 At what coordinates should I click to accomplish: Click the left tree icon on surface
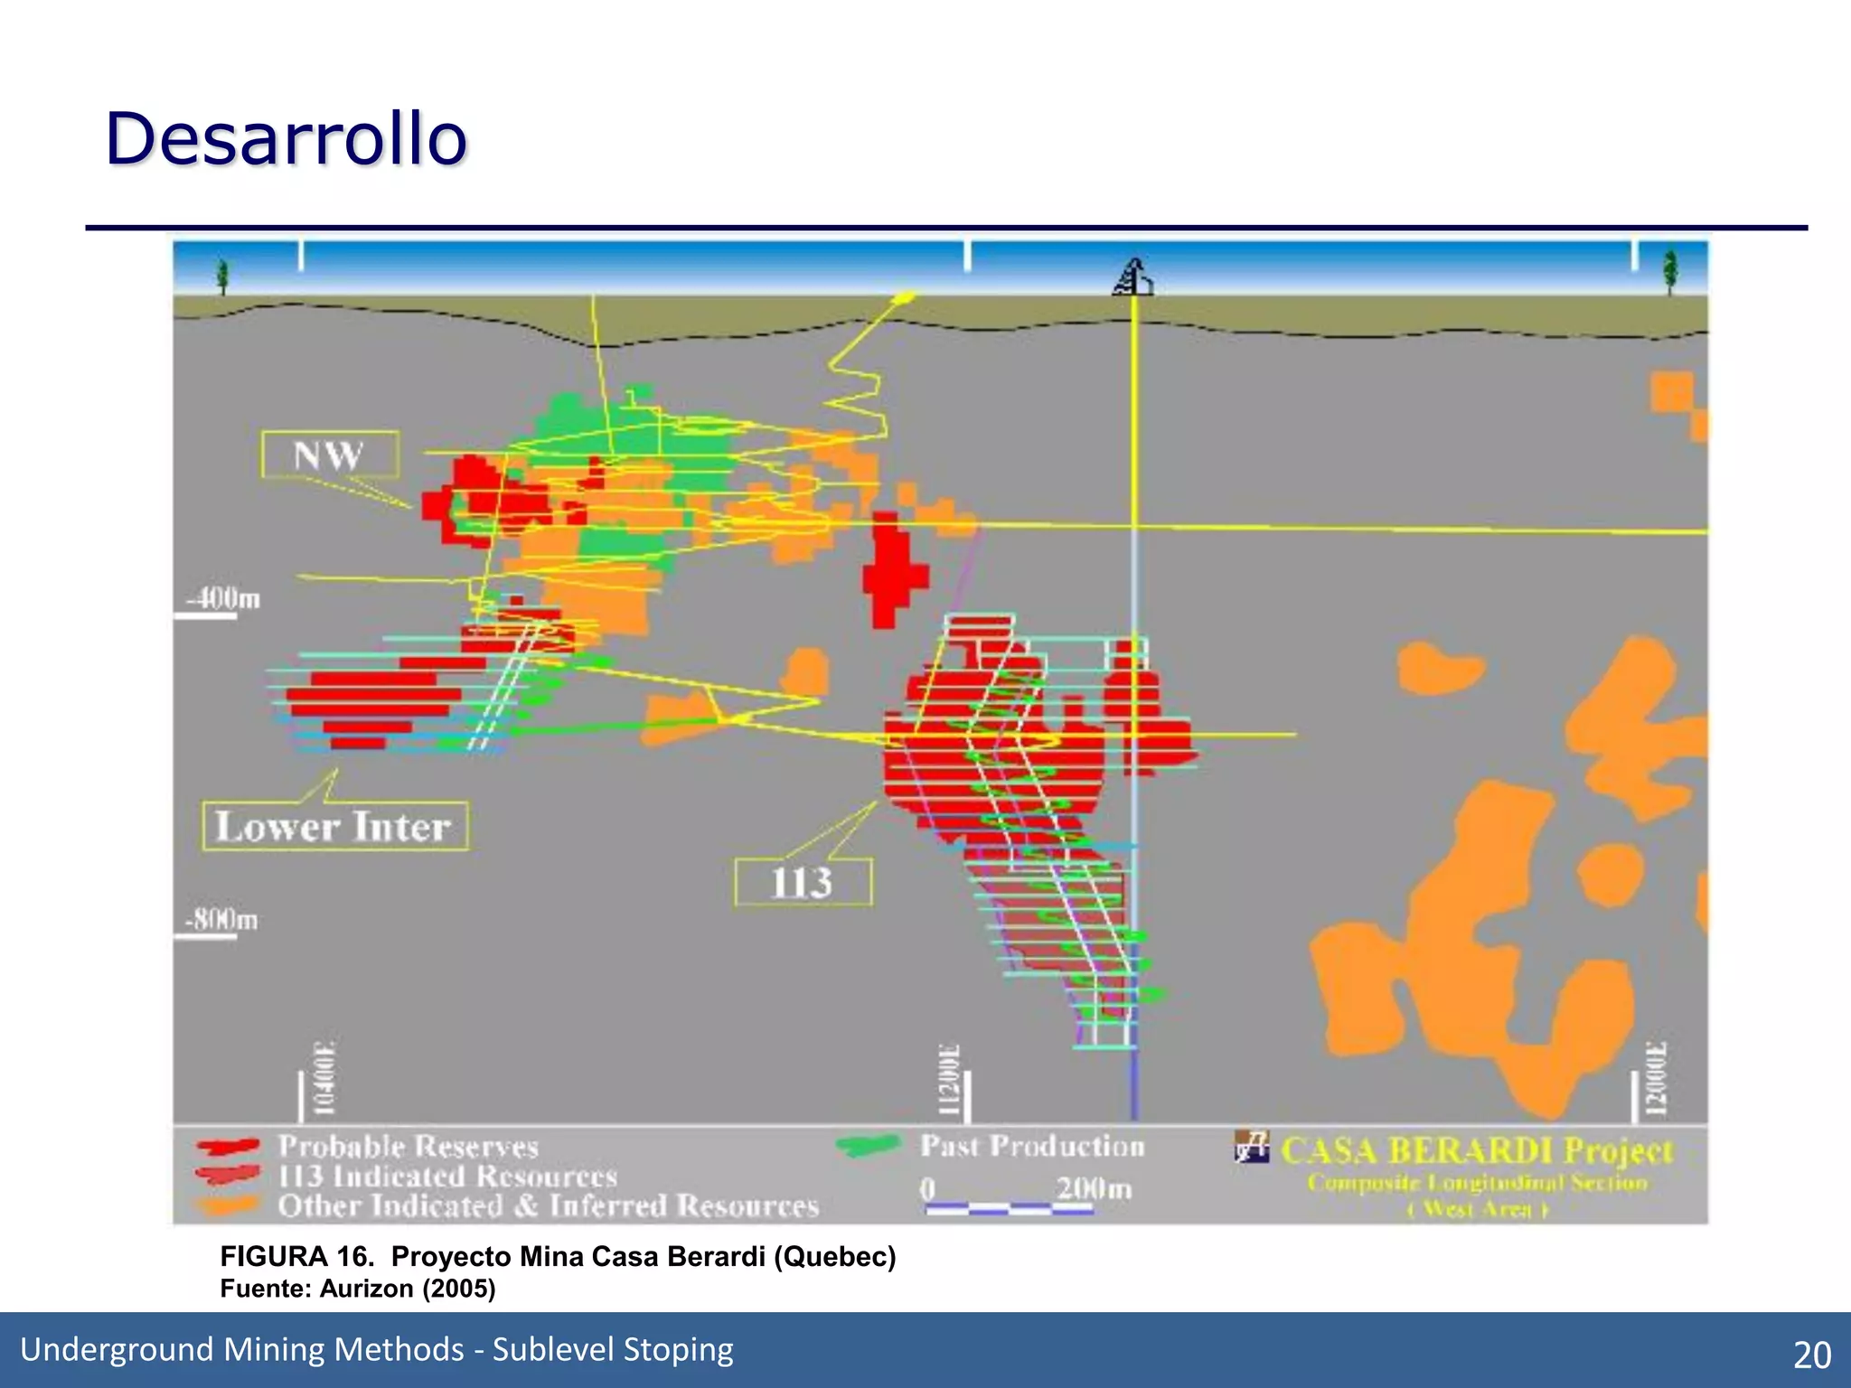point(223,276)
